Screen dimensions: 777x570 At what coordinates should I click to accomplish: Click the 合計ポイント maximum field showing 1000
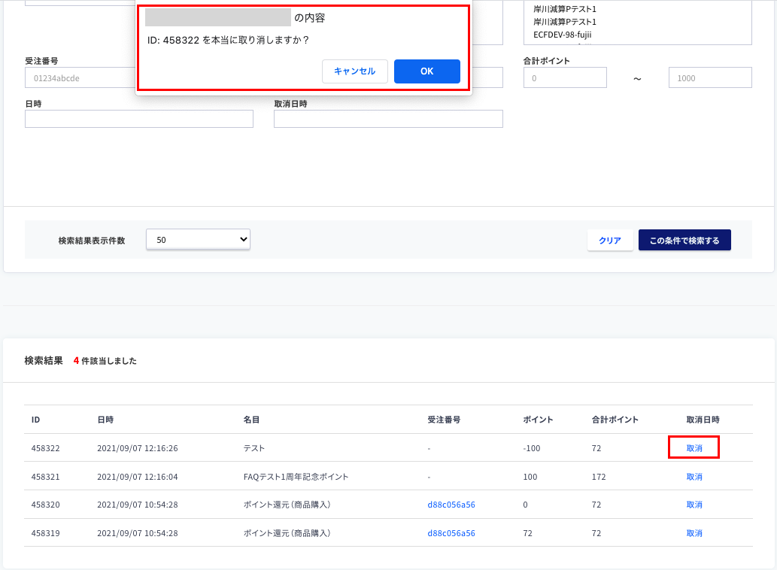(x=709, y=77)
